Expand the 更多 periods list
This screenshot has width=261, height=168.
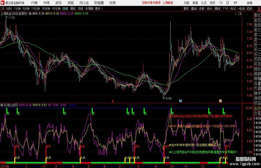point(99,8)
